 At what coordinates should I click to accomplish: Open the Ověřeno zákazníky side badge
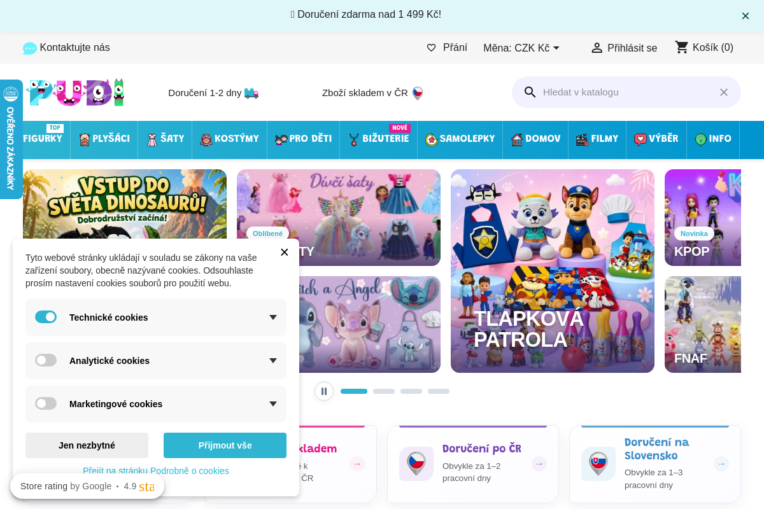(x=11, y=139)
